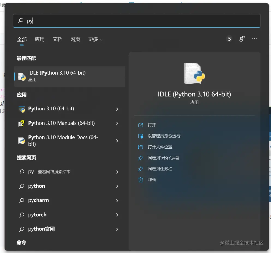Click search icon beside pytorch suggestion
Viewport: 271px width, 253px height.
22,215
